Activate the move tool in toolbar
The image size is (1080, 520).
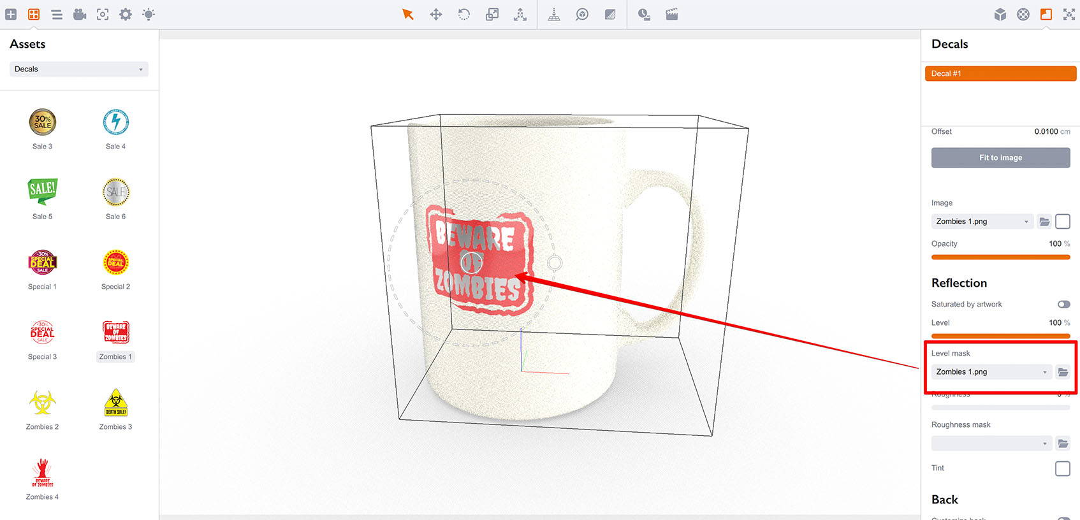tap(436, 14)
